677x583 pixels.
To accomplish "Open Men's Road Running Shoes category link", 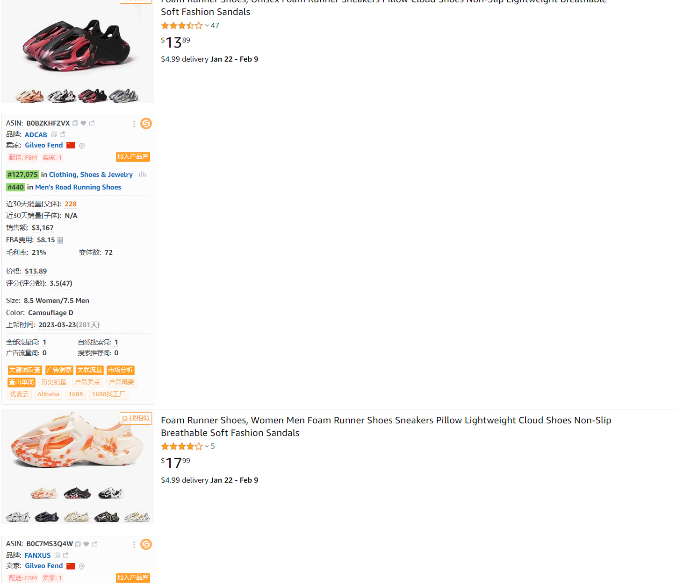I will point(78,187).
